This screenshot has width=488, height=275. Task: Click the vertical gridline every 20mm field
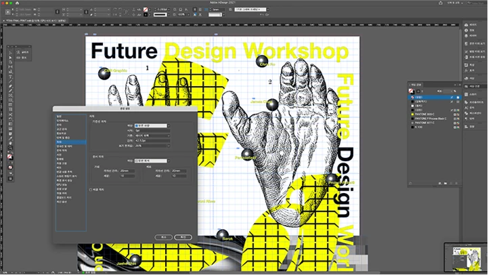tap(179, 171)
